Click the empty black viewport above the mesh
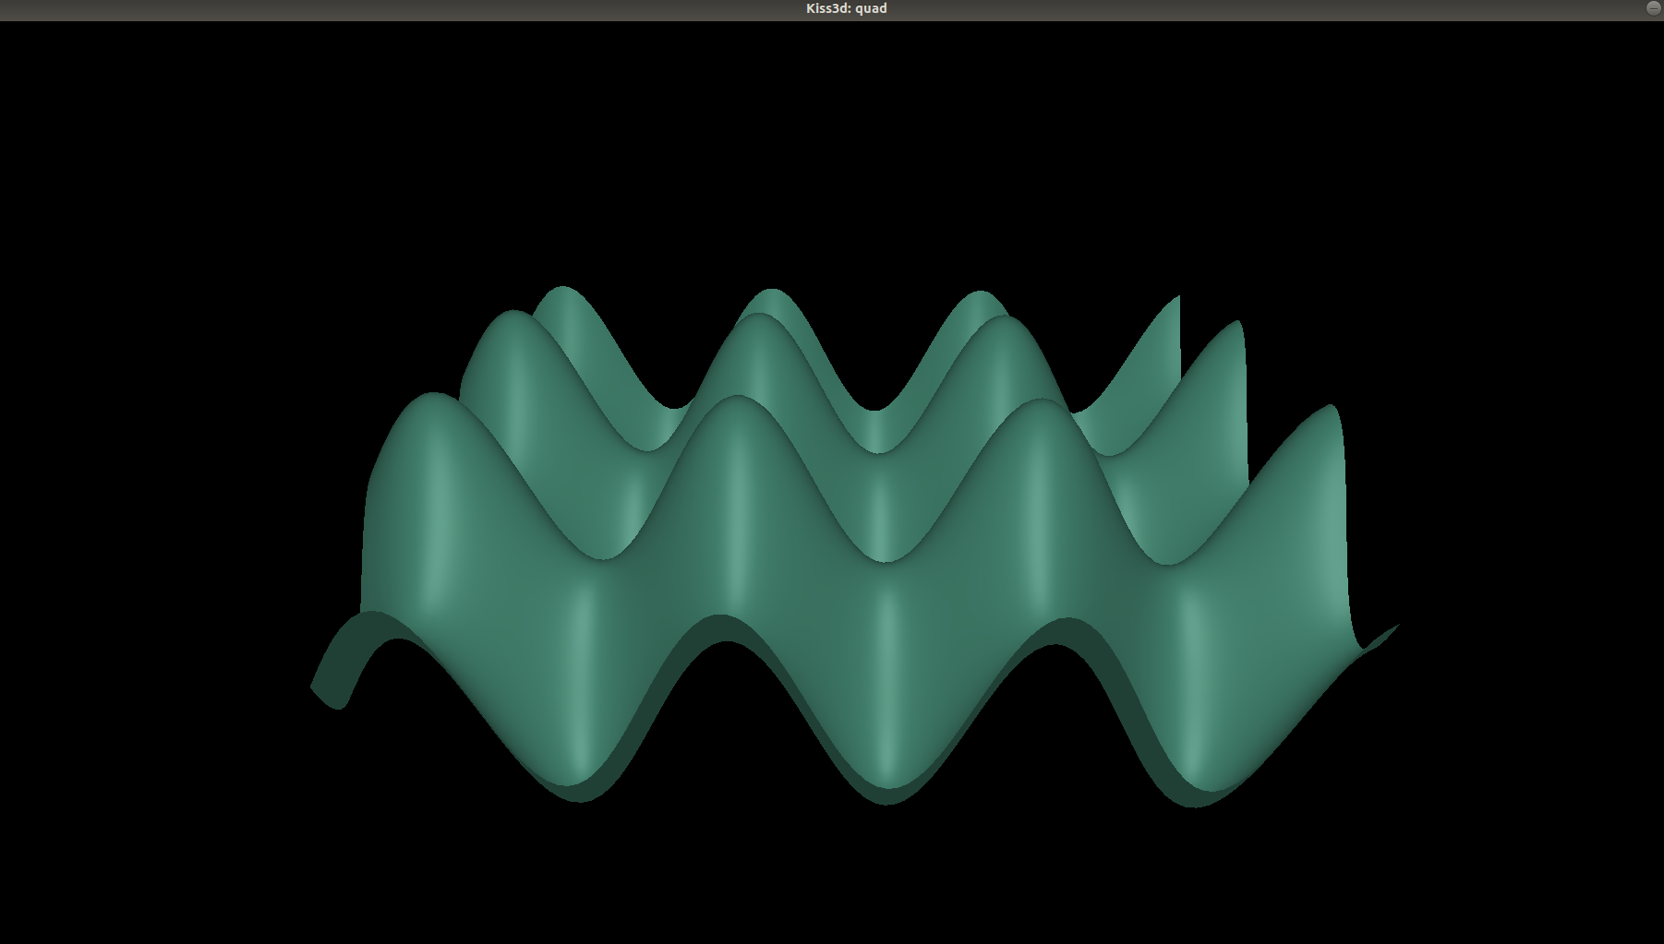1664x944 pixels. [831, 138]
